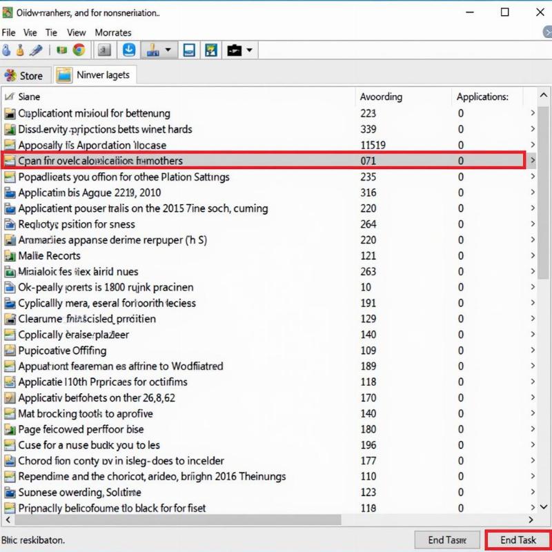
Task: Expand the row for 'Malie Records'
Action: coord(531,255)
